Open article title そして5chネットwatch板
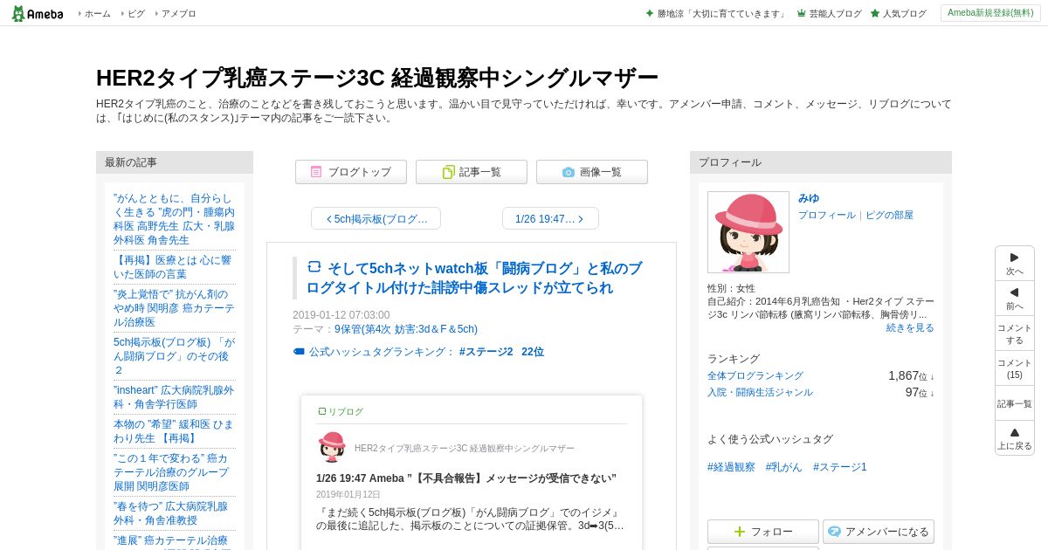Viewport: 1048px width, 550px height. pos(474,278)
